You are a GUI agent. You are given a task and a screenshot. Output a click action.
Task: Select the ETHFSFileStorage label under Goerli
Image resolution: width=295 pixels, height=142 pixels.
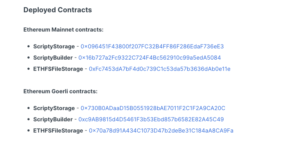coord(58,130)
